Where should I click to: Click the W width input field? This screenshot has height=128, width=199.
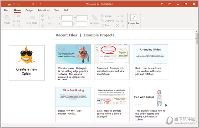(82, 18)
